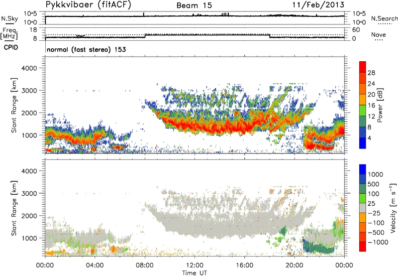Click the '12:00' time axis label
398x276 pixels.
click(195, 266)
